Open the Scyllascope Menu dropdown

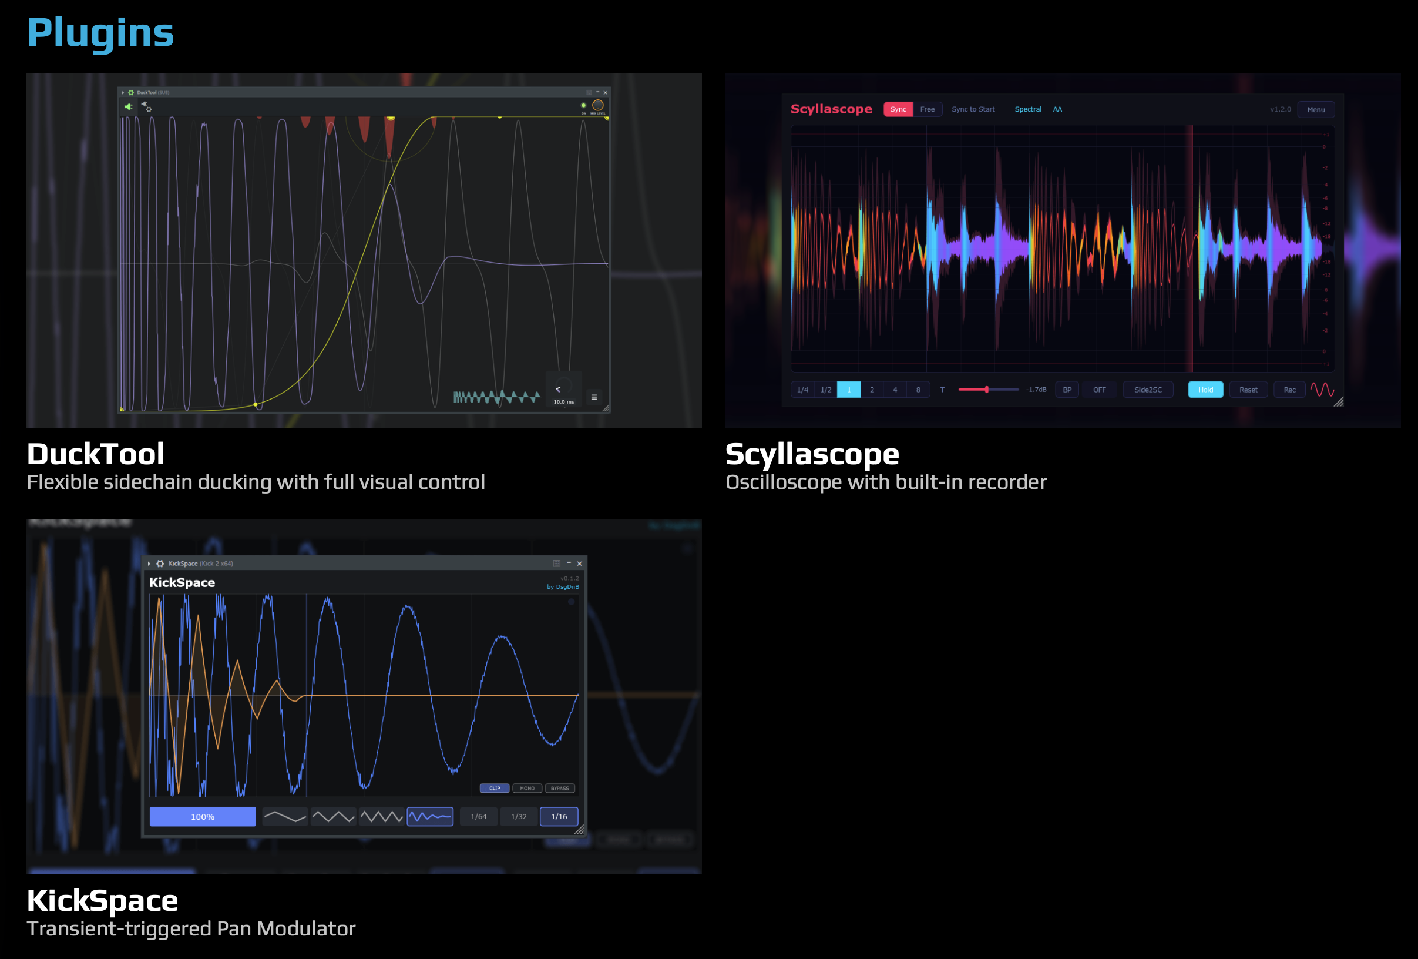coord(1315,110)
